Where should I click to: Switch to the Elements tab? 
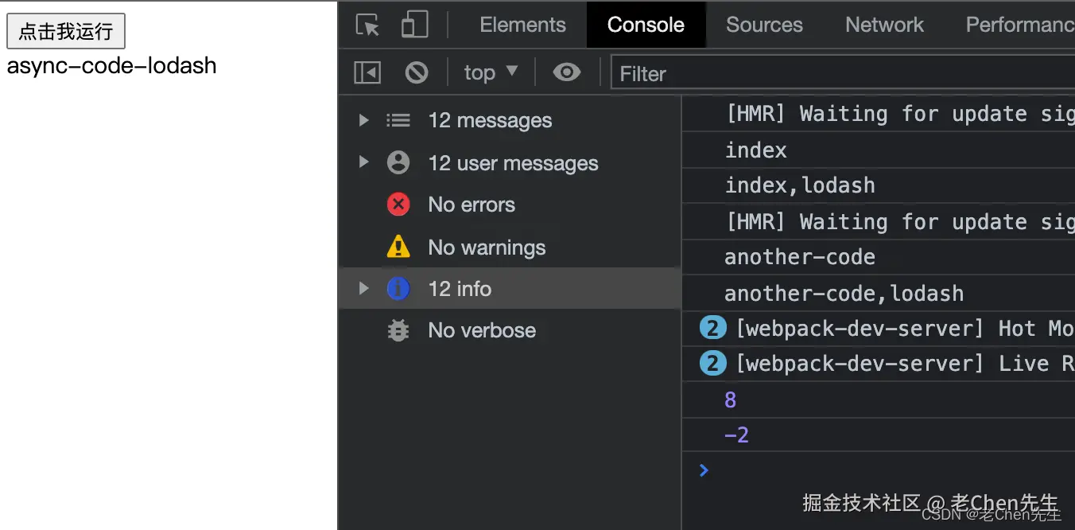pyautogui.click(x=522, y=25)
